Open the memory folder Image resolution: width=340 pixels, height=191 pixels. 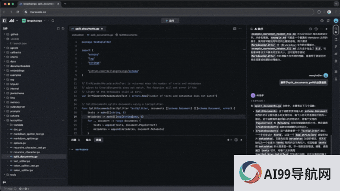[x=15, y=102]
